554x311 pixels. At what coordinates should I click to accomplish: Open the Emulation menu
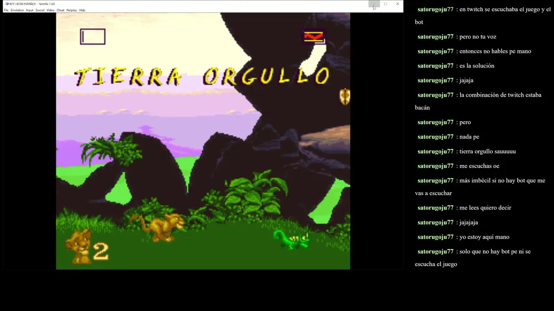tap(17, 10)
